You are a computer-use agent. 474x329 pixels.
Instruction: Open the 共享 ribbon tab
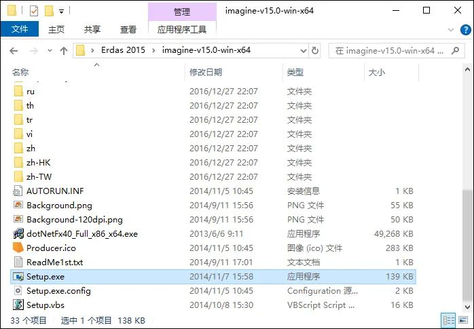pos(92,29)
